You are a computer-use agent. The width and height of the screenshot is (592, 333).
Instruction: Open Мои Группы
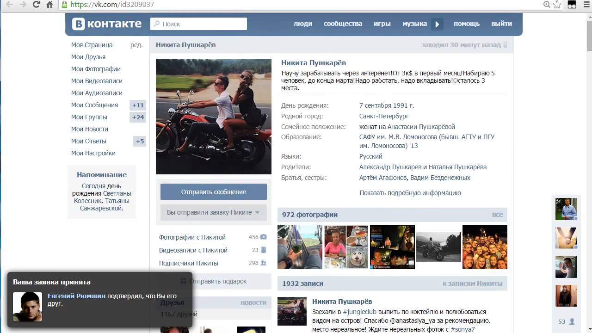point(89,117)
